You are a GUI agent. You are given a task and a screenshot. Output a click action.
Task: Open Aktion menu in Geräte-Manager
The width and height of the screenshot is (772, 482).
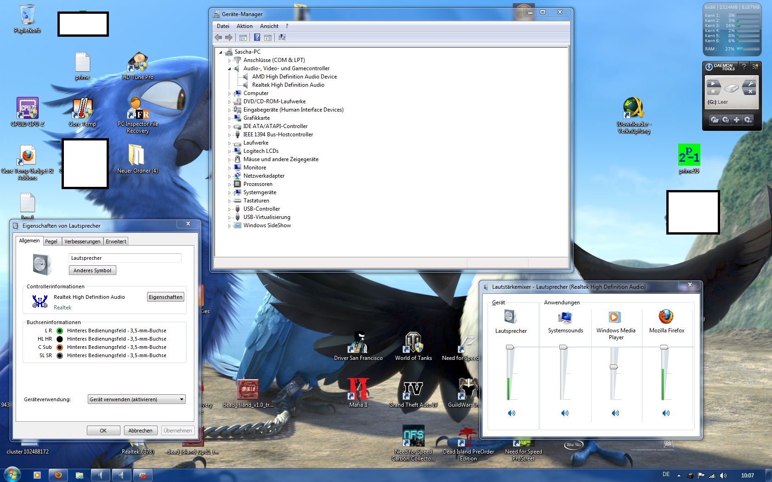[244, 26]
